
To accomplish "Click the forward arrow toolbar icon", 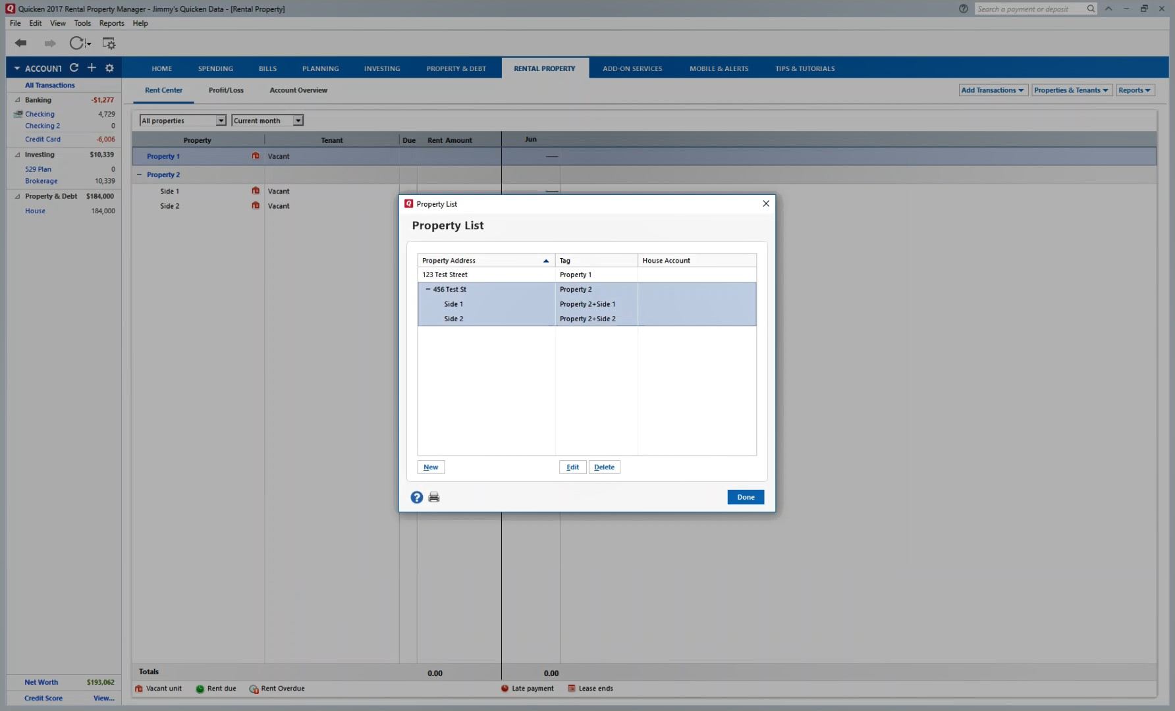I will (50, 43).
